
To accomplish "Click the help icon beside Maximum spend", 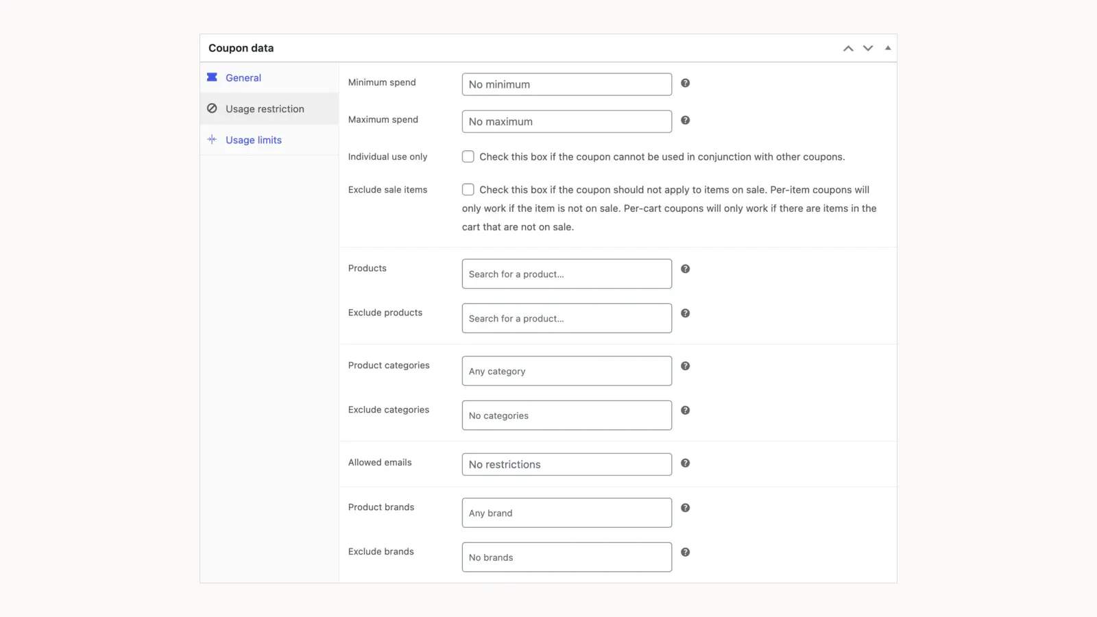I will (x=685, y=120).
